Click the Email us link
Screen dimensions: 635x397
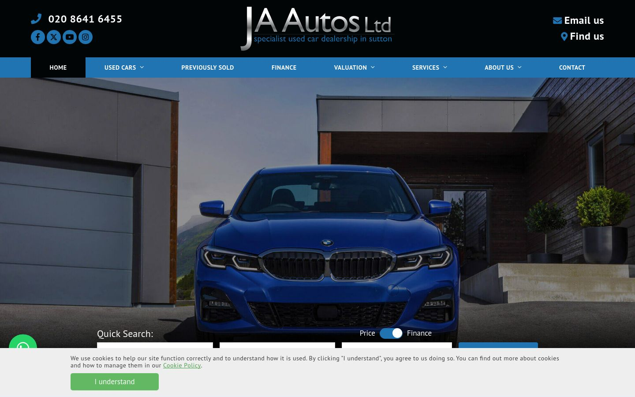point(584,20)
